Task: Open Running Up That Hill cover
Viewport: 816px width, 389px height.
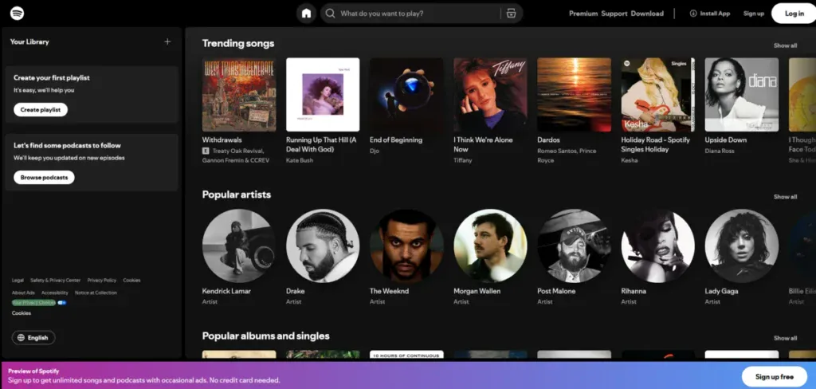Action: pos(323,95)
